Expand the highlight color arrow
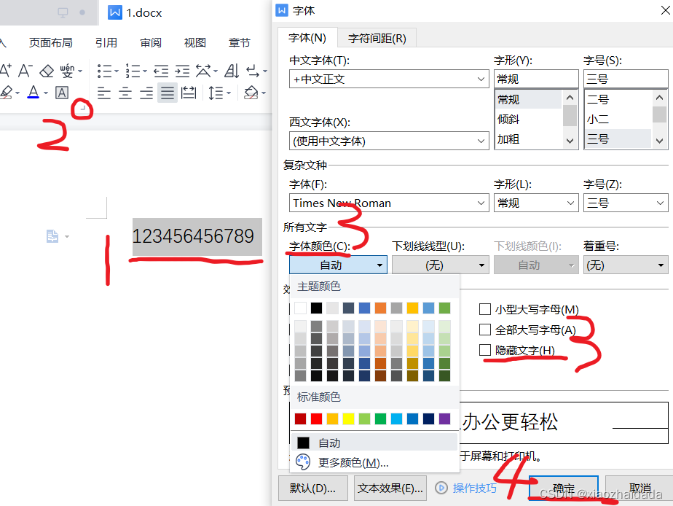673x506 pixels. point(17,93)
